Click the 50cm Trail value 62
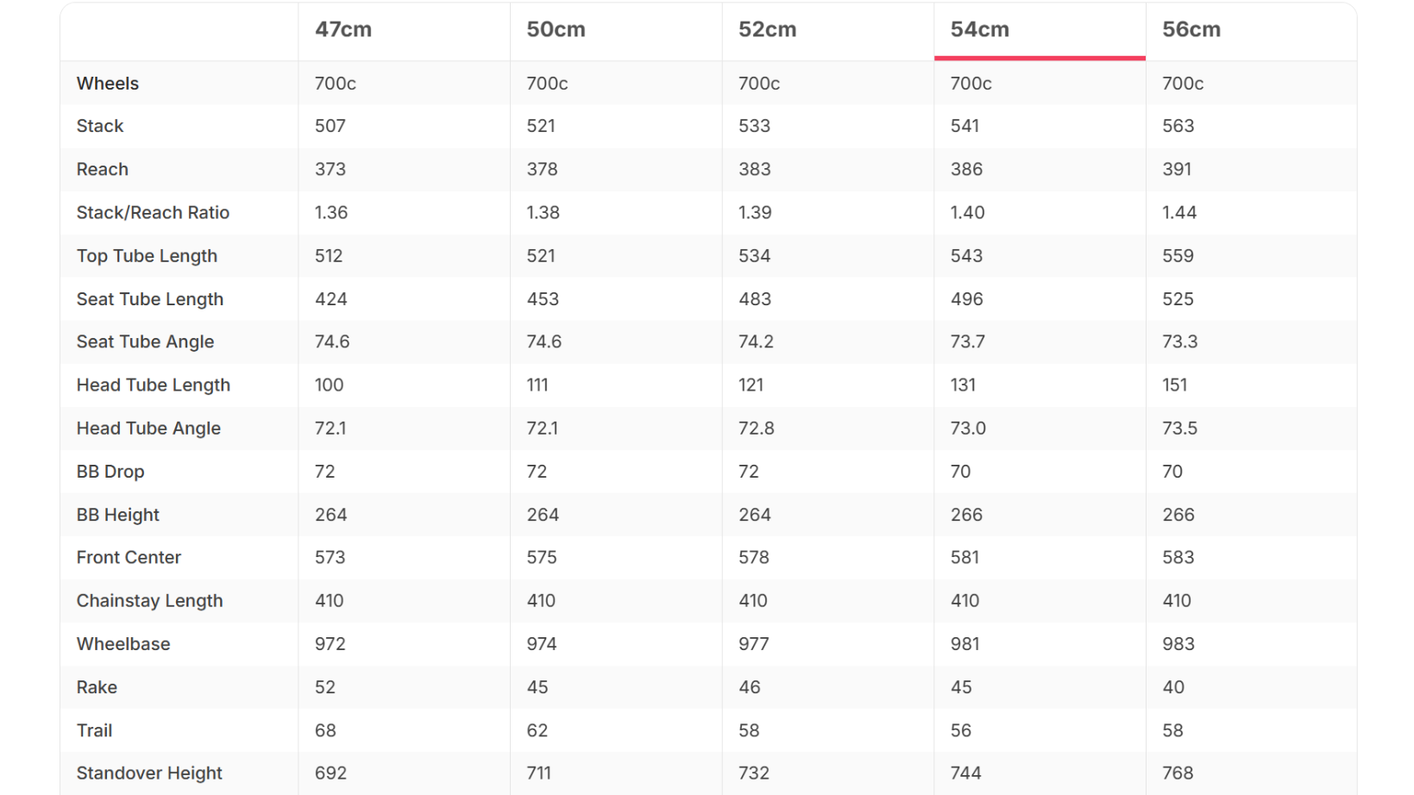 pos(537,730)
